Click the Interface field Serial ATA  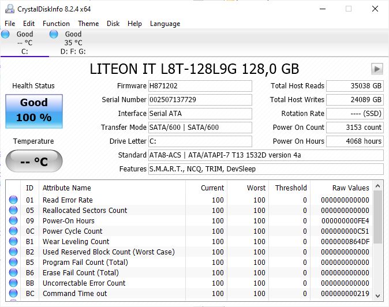click(200, 114)
